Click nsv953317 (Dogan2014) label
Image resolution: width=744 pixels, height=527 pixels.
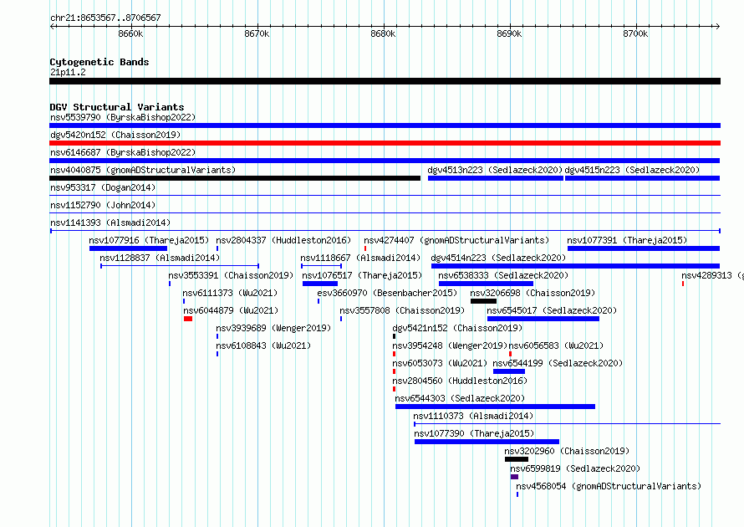(103, 187)
